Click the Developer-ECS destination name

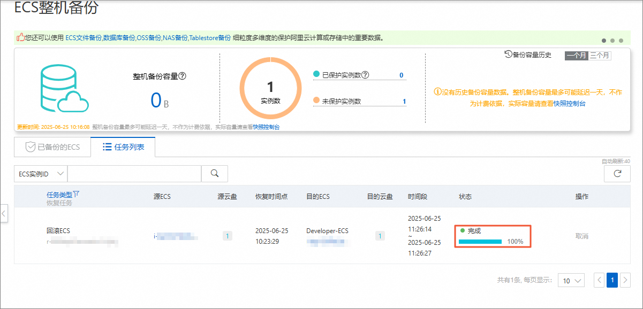click(327, 231)
